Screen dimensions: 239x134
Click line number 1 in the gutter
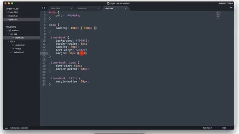pos(45,12)
